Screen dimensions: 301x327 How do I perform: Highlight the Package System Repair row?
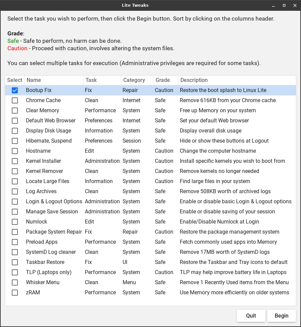pyautogui.click(x=54, y=232)
